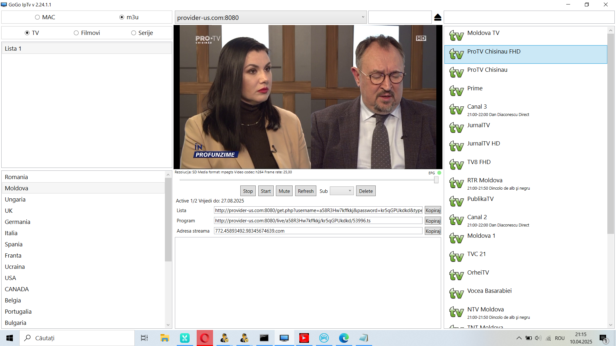Open the terminal window taskbar icon
Viewport: 616px width, 346px height.
(x=264, y=338)
